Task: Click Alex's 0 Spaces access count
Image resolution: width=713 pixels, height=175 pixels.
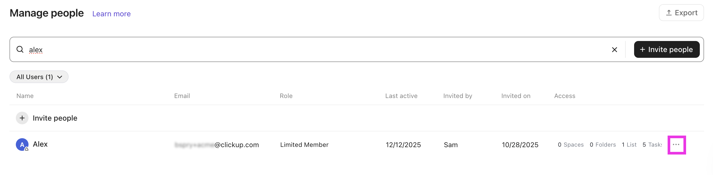Action: [571, 145]
